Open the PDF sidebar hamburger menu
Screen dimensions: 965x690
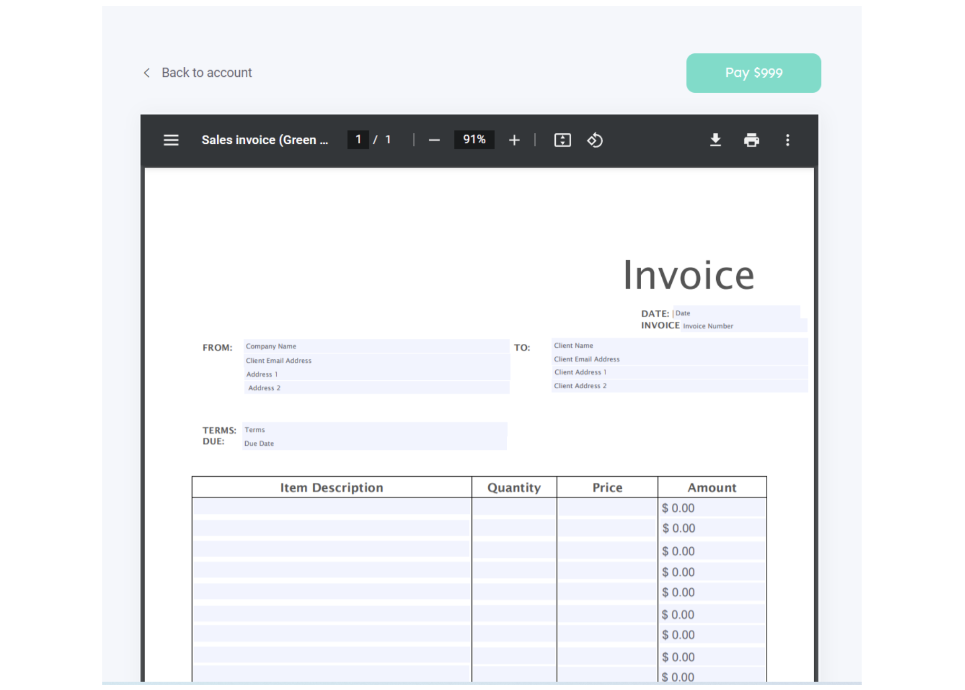click(171, 140)
